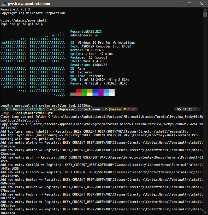Image resolution: width=208 pixels, height=215 pixels.
Task: Click the dark blue color block
Action: coord(95,91)
